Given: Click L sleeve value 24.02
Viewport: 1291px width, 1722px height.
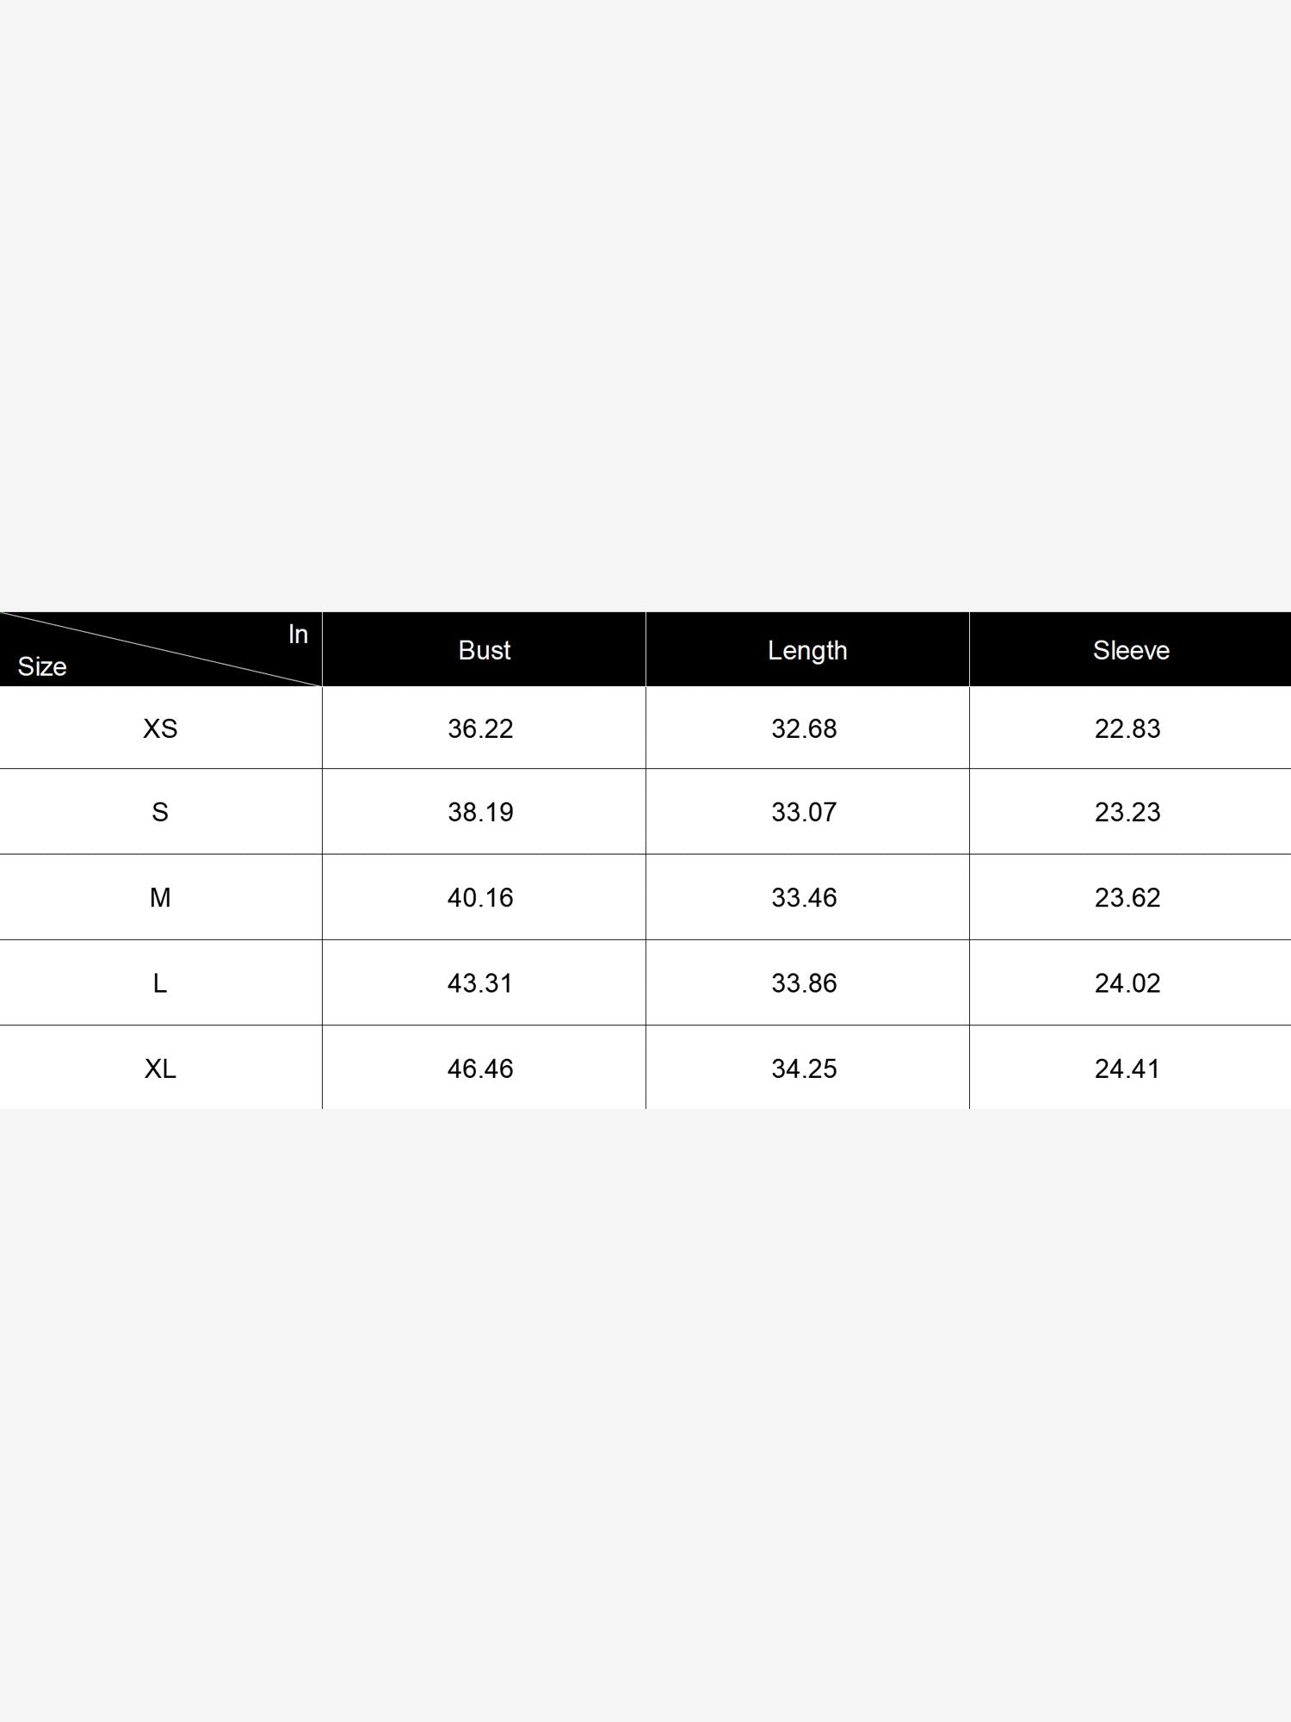Looking at the screenshot, I should [1127, 982].
